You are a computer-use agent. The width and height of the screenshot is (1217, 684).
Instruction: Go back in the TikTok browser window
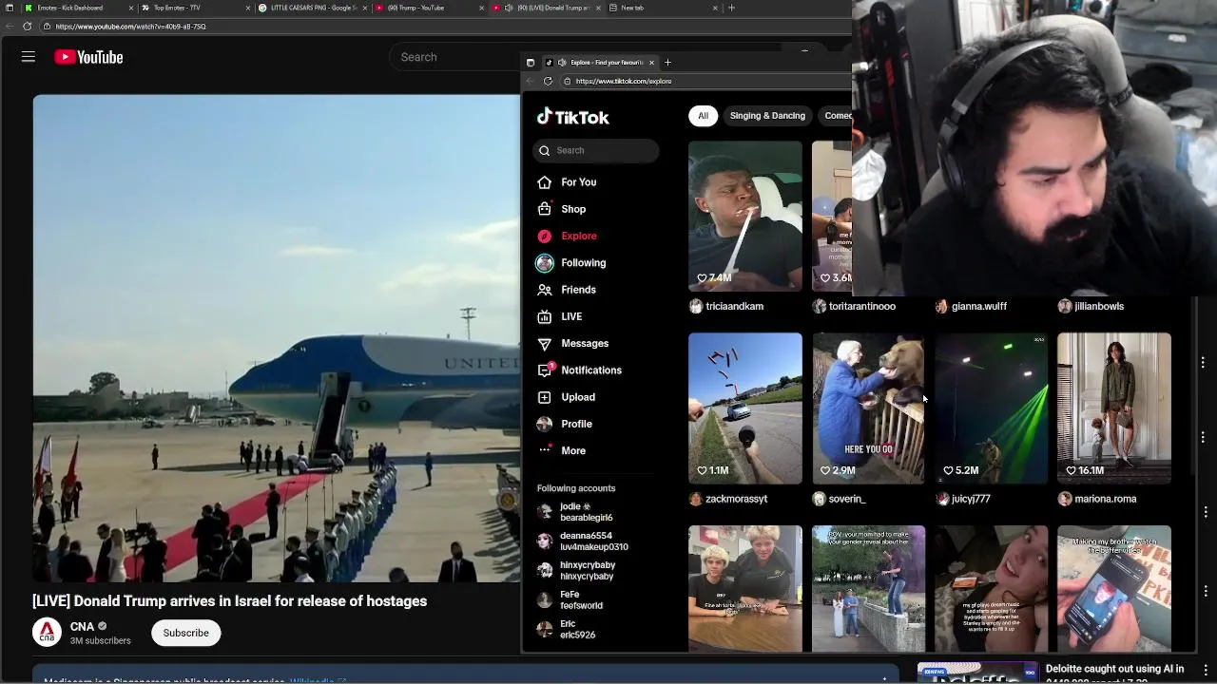(x=531, y=81)
